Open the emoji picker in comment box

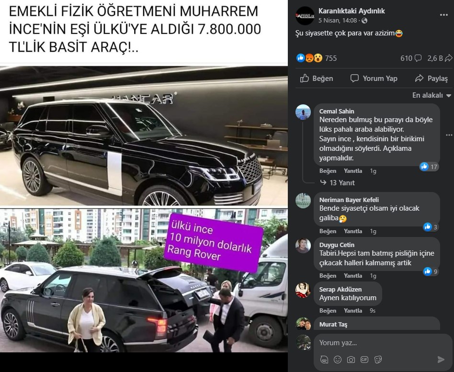point(338,360)
